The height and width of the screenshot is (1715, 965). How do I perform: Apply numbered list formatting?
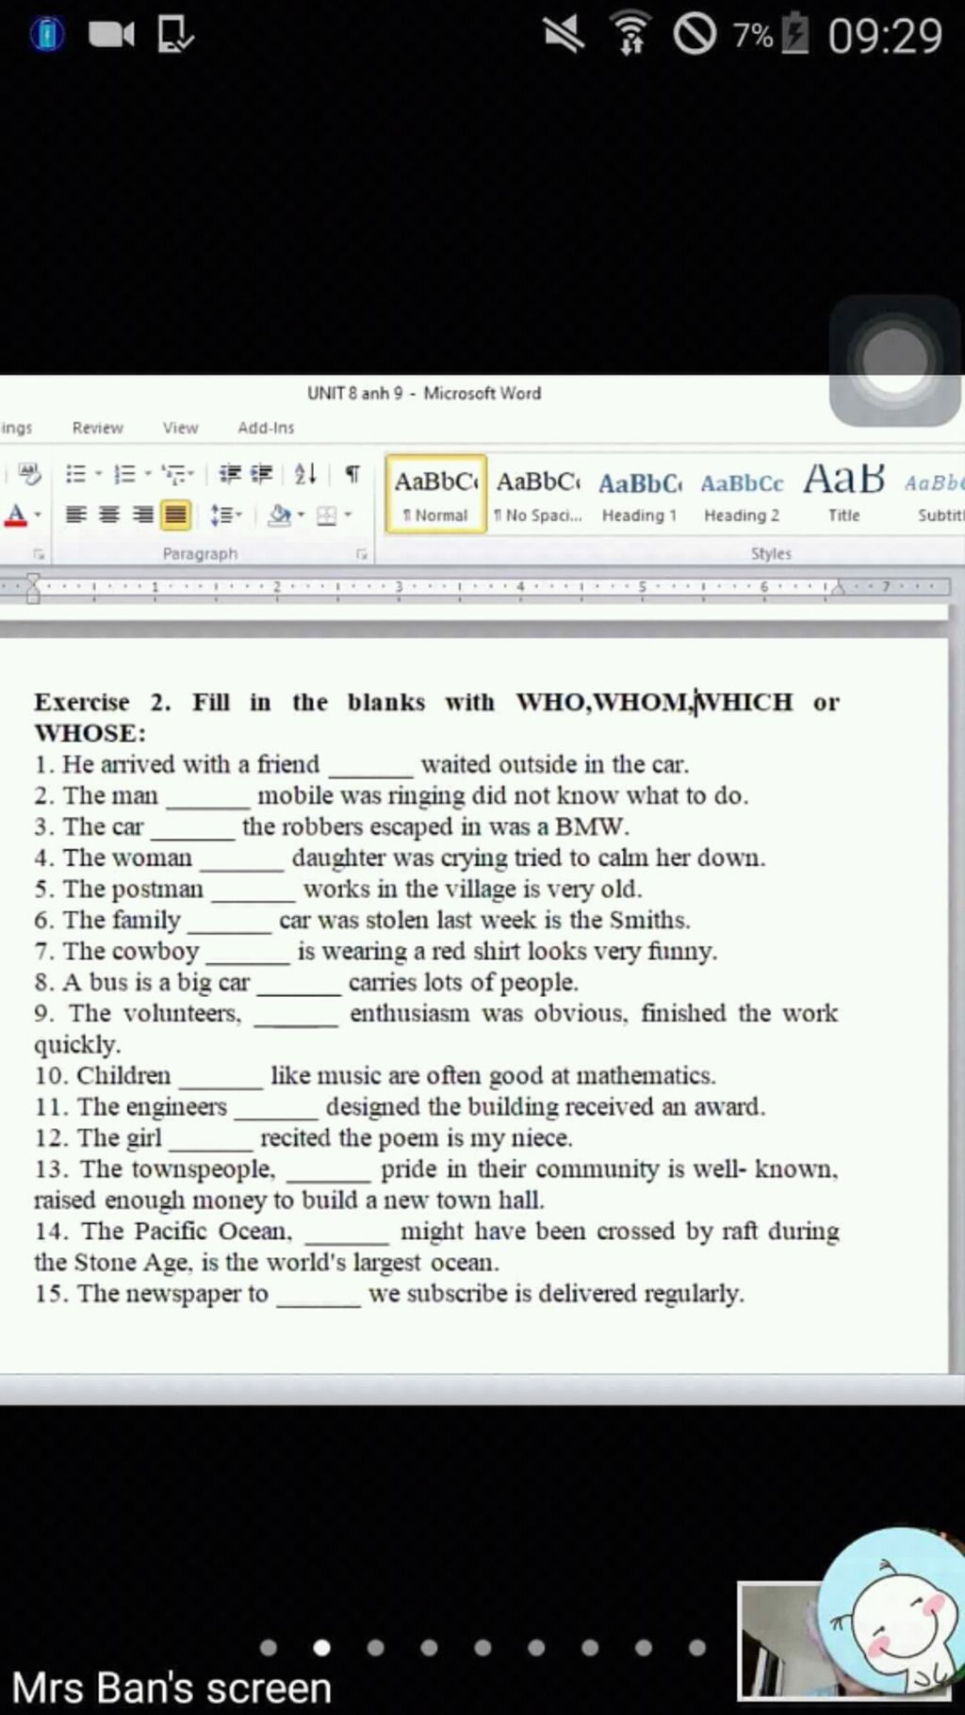pyautogui.click(x=124, y=474)
